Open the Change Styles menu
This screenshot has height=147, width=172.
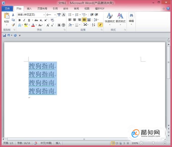tap(121, 19)
